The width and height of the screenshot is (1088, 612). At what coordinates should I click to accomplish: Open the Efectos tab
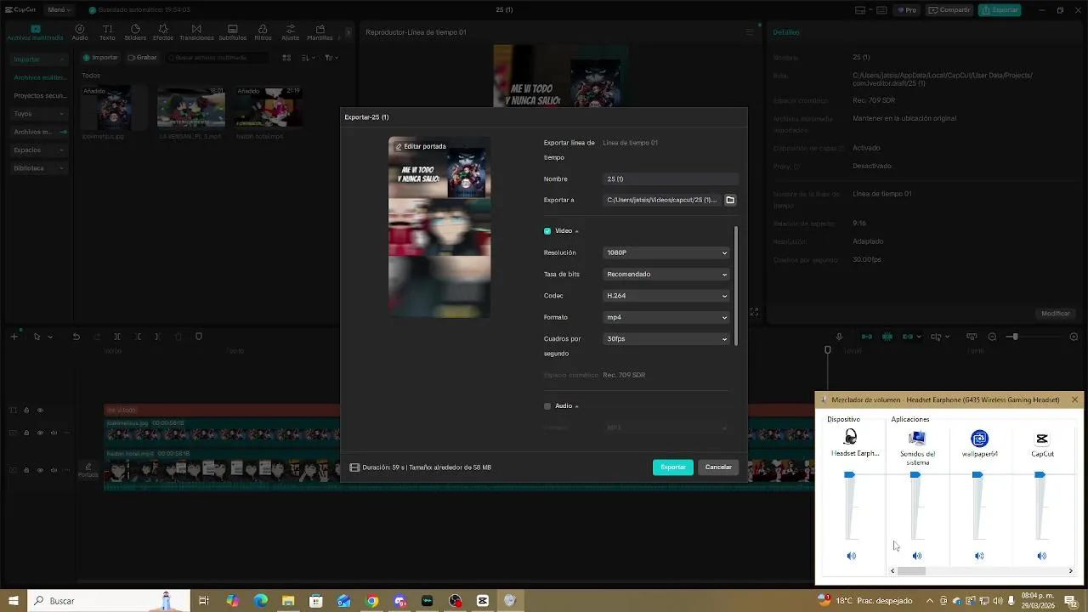pos(163,32)
